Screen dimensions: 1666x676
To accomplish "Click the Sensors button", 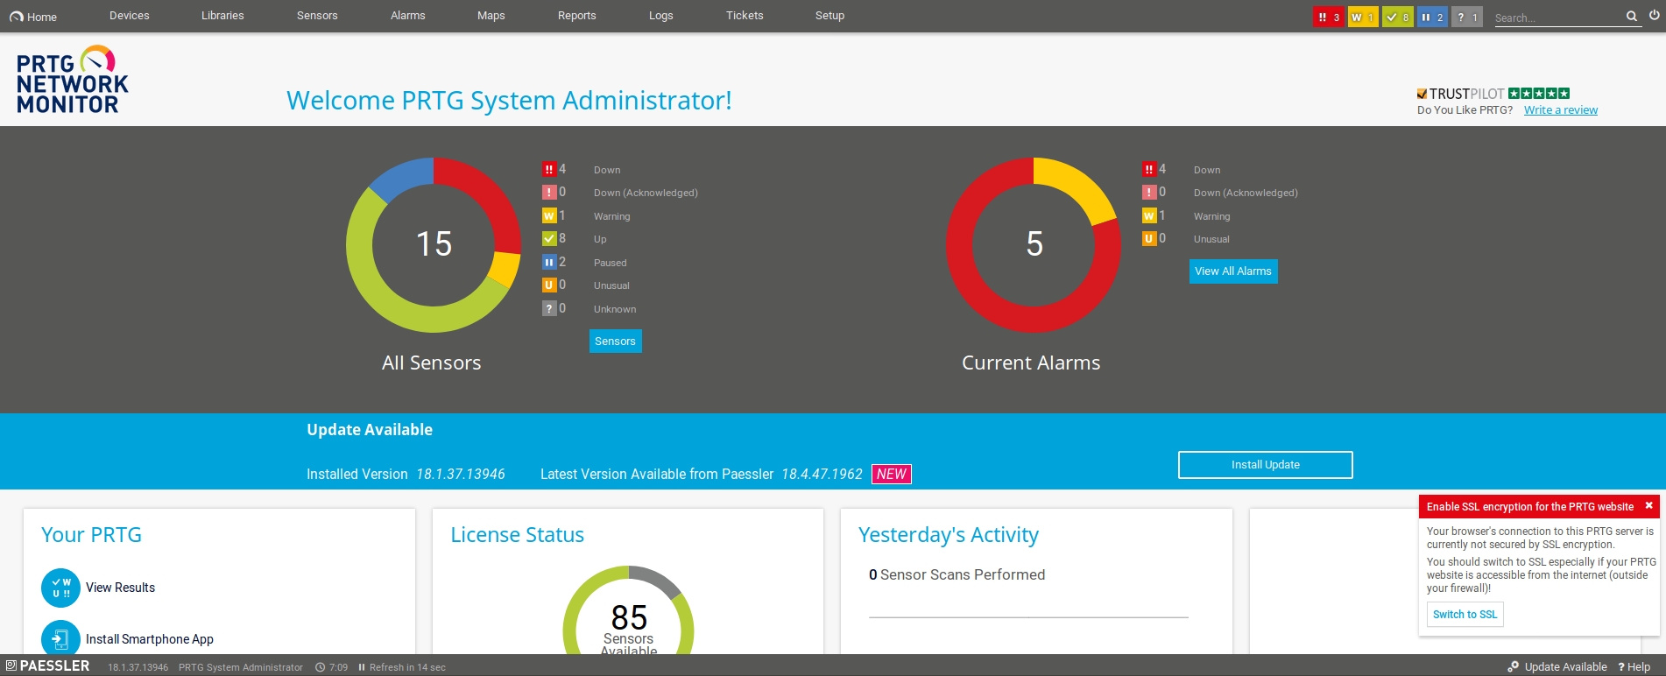I will click(x=616, y=342).
